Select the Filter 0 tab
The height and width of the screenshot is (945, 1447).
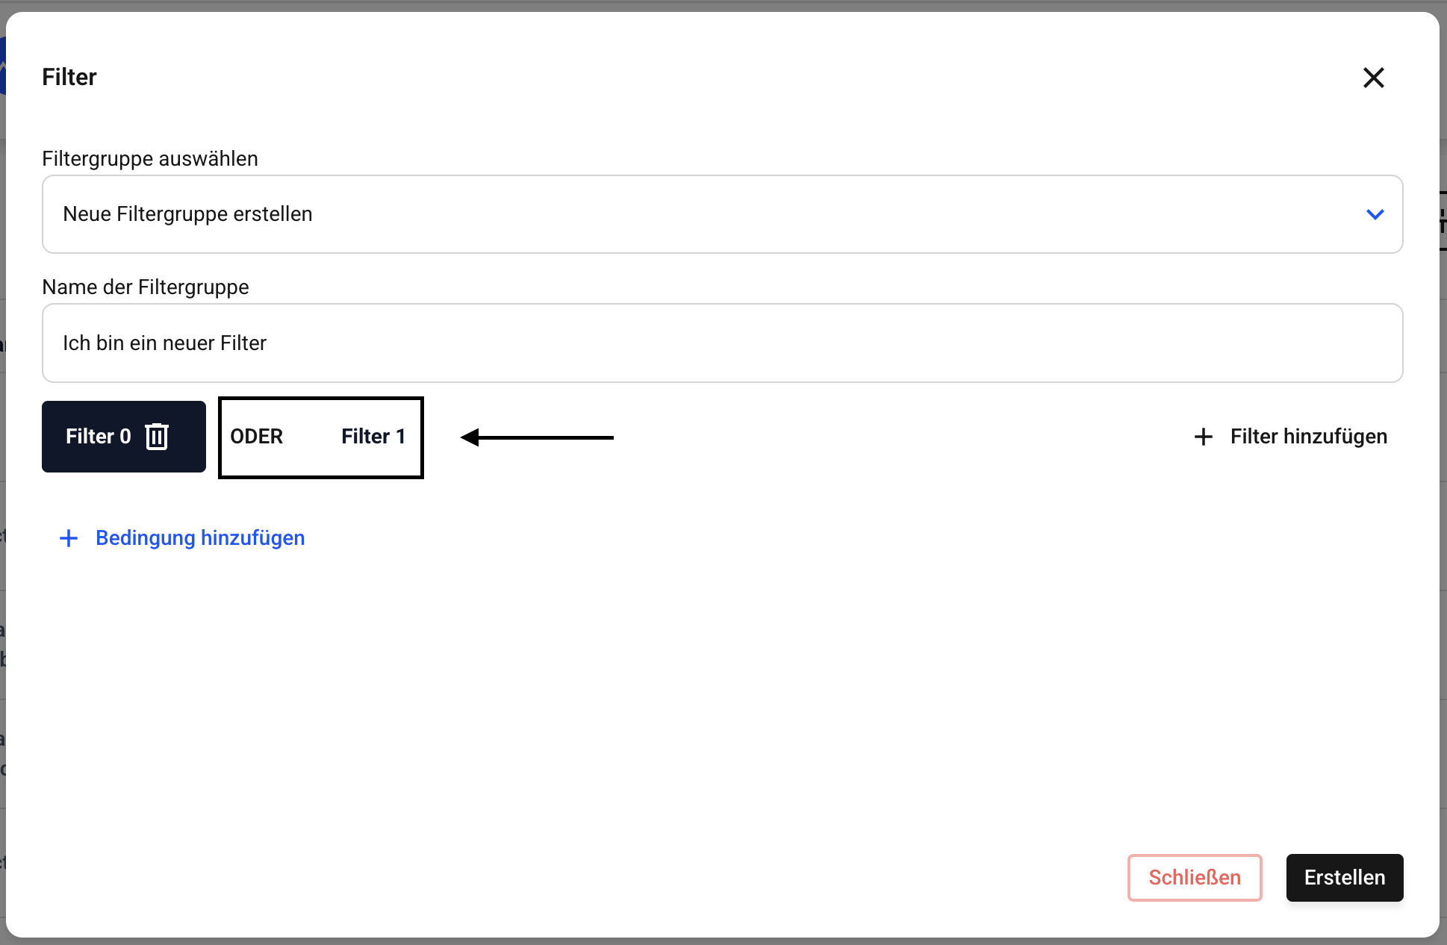pyautogui.click(x=98, y=437)
